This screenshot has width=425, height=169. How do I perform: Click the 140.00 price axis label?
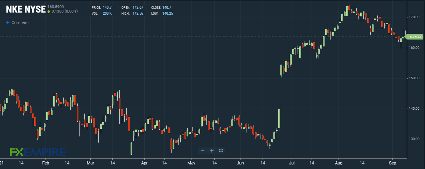coord(414,108)
